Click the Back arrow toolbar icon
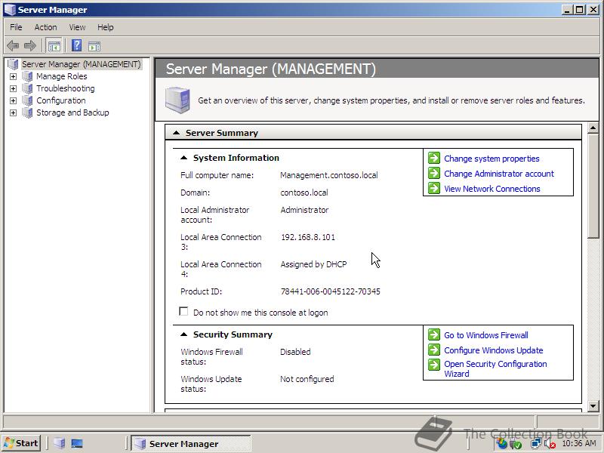Viewport: 604px width, 453px height. (x=13, y=46)
